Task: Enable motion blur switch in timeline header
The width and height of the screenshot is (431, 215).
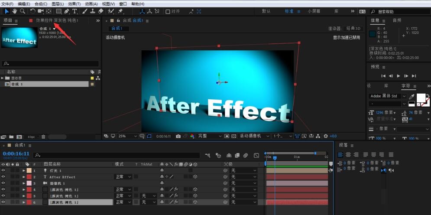Action: point(246,155)
